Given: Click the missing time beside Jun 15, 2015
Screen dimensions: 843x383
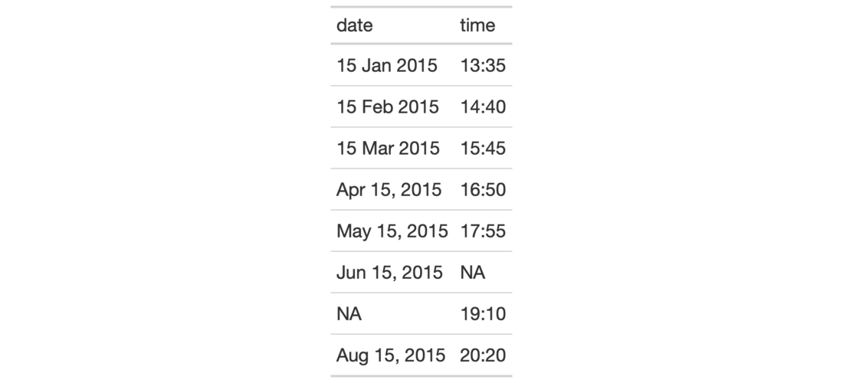Looking at the screenshot, I should point(473,272).
